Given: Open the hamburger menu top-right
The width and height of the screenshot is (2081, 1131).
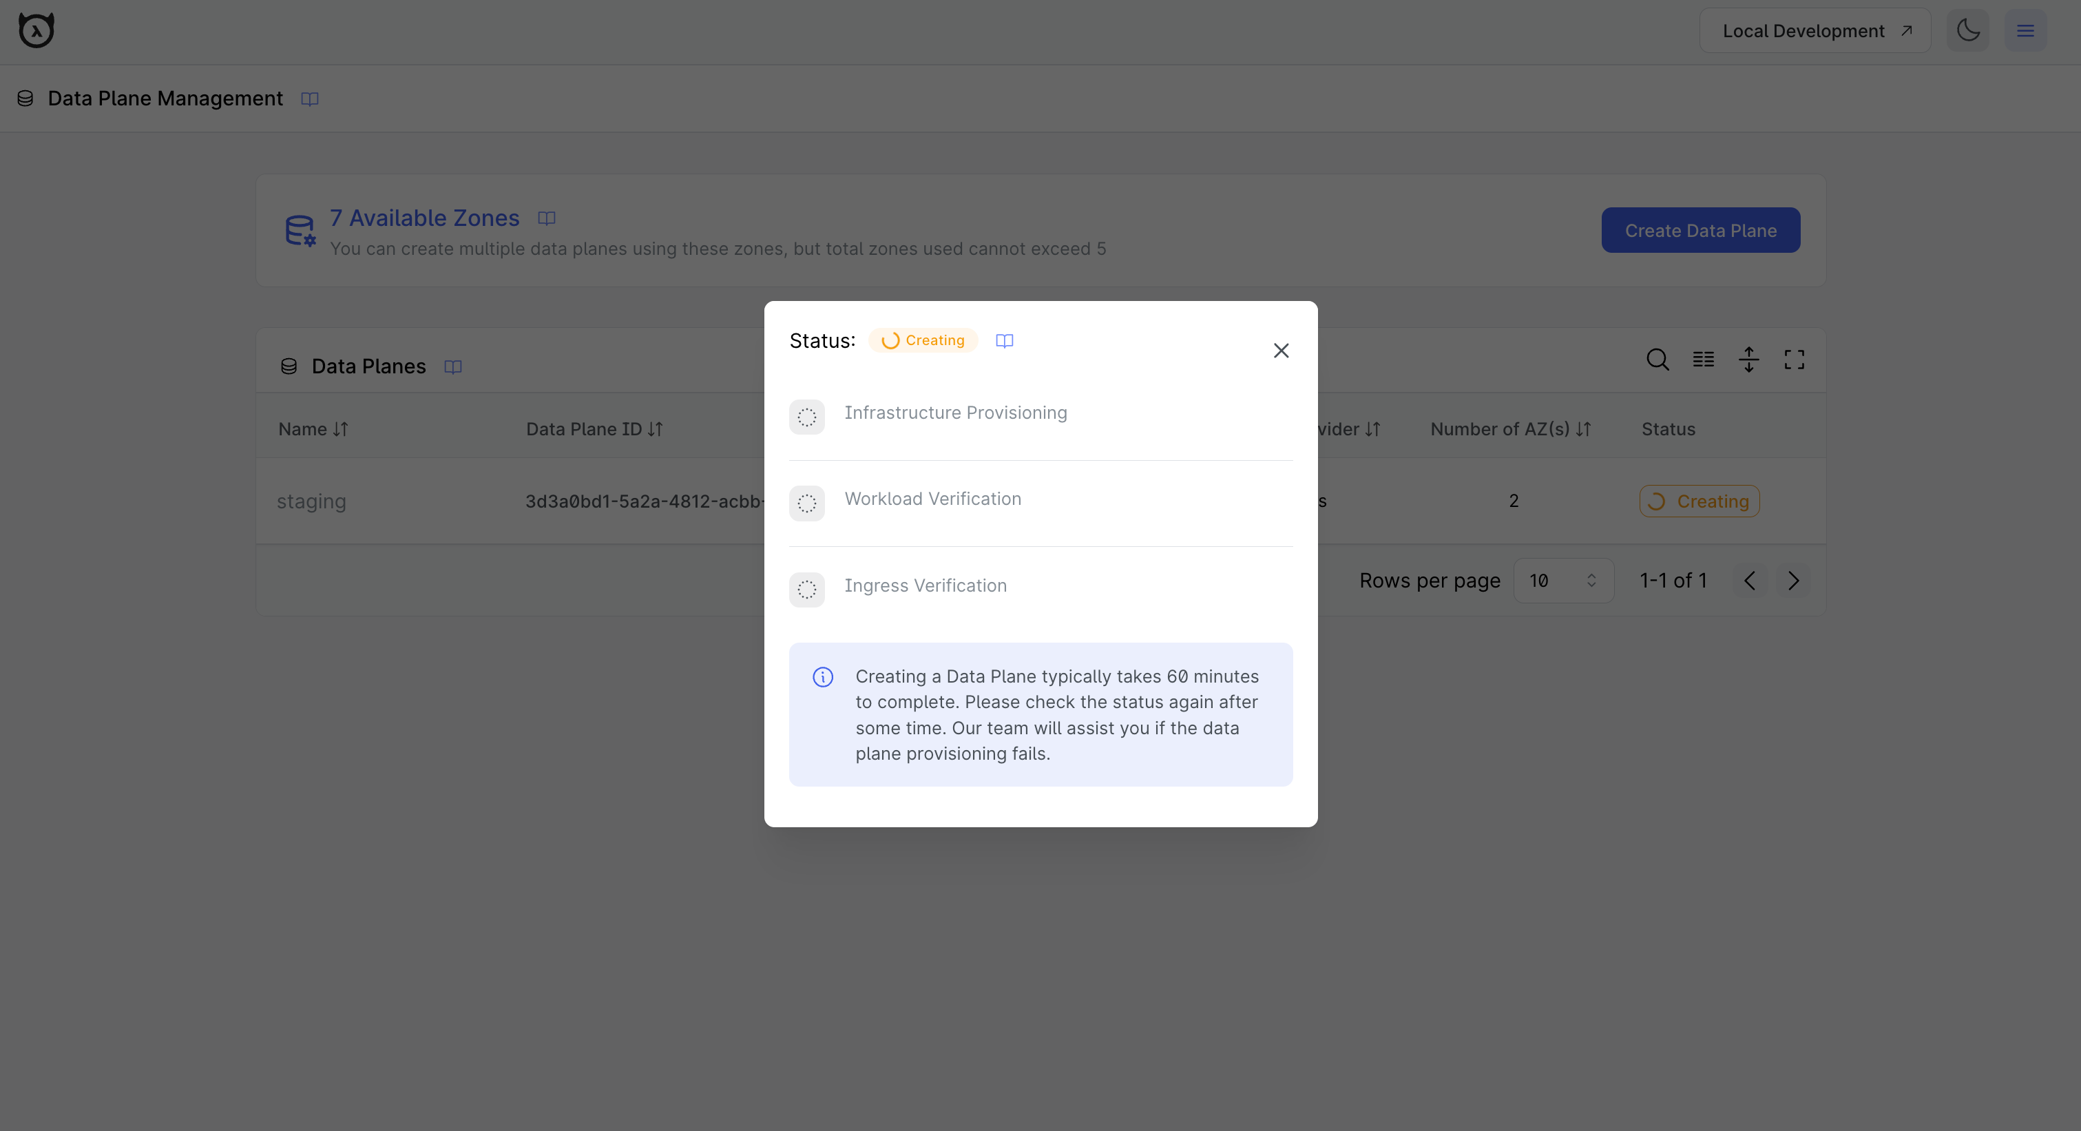Looking at the screenshot, I should coord(2026,30).
